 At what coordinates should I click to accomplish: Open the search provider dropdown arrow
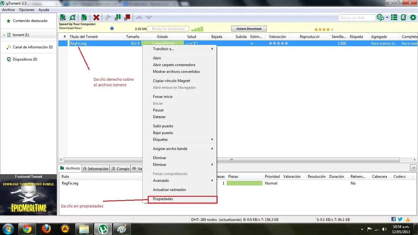click(387, 17)
